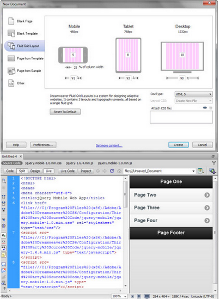Click the Collapse Full Tag icon
Screen dimensions: 220x299
pyautogui.click(x=4, y=197)
